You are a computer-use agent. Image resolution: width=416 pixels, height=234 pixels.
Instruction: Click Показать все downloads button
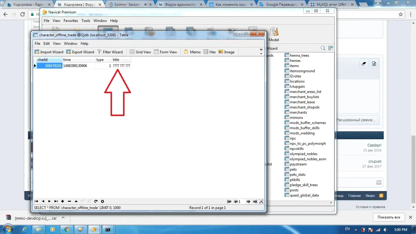point(389,217)
